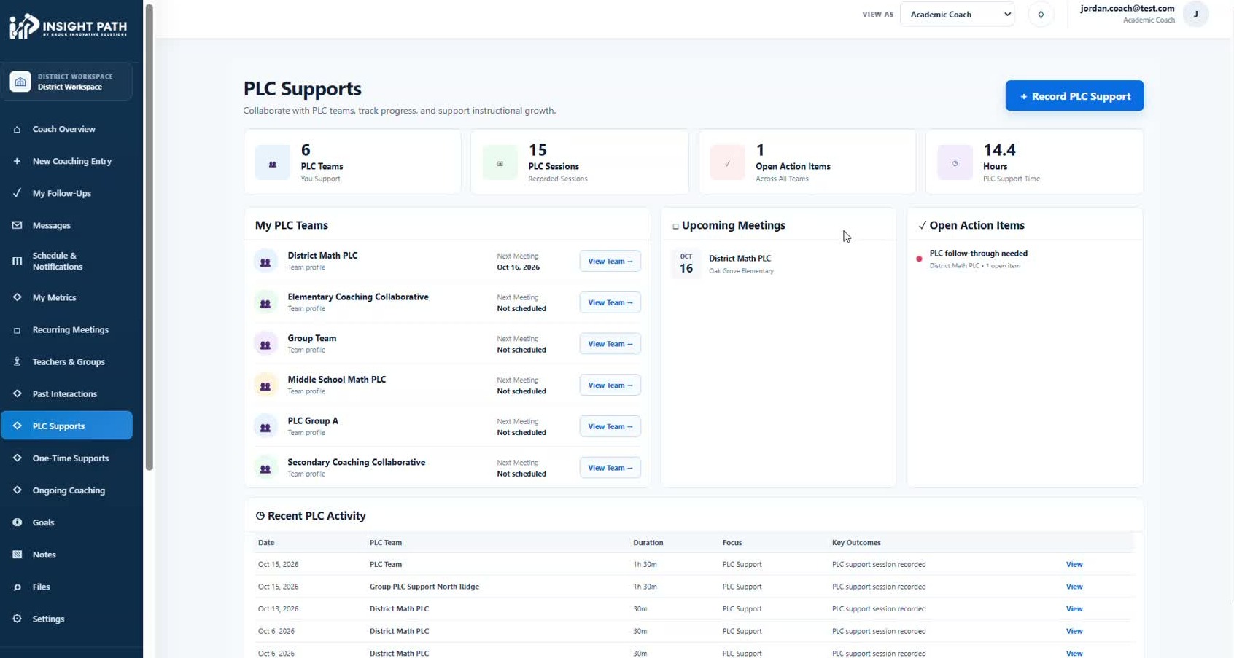Viewport: 1234px width, 658px height.
Task: Click the PLC Teams stat card icon
Action: (273, 162)
